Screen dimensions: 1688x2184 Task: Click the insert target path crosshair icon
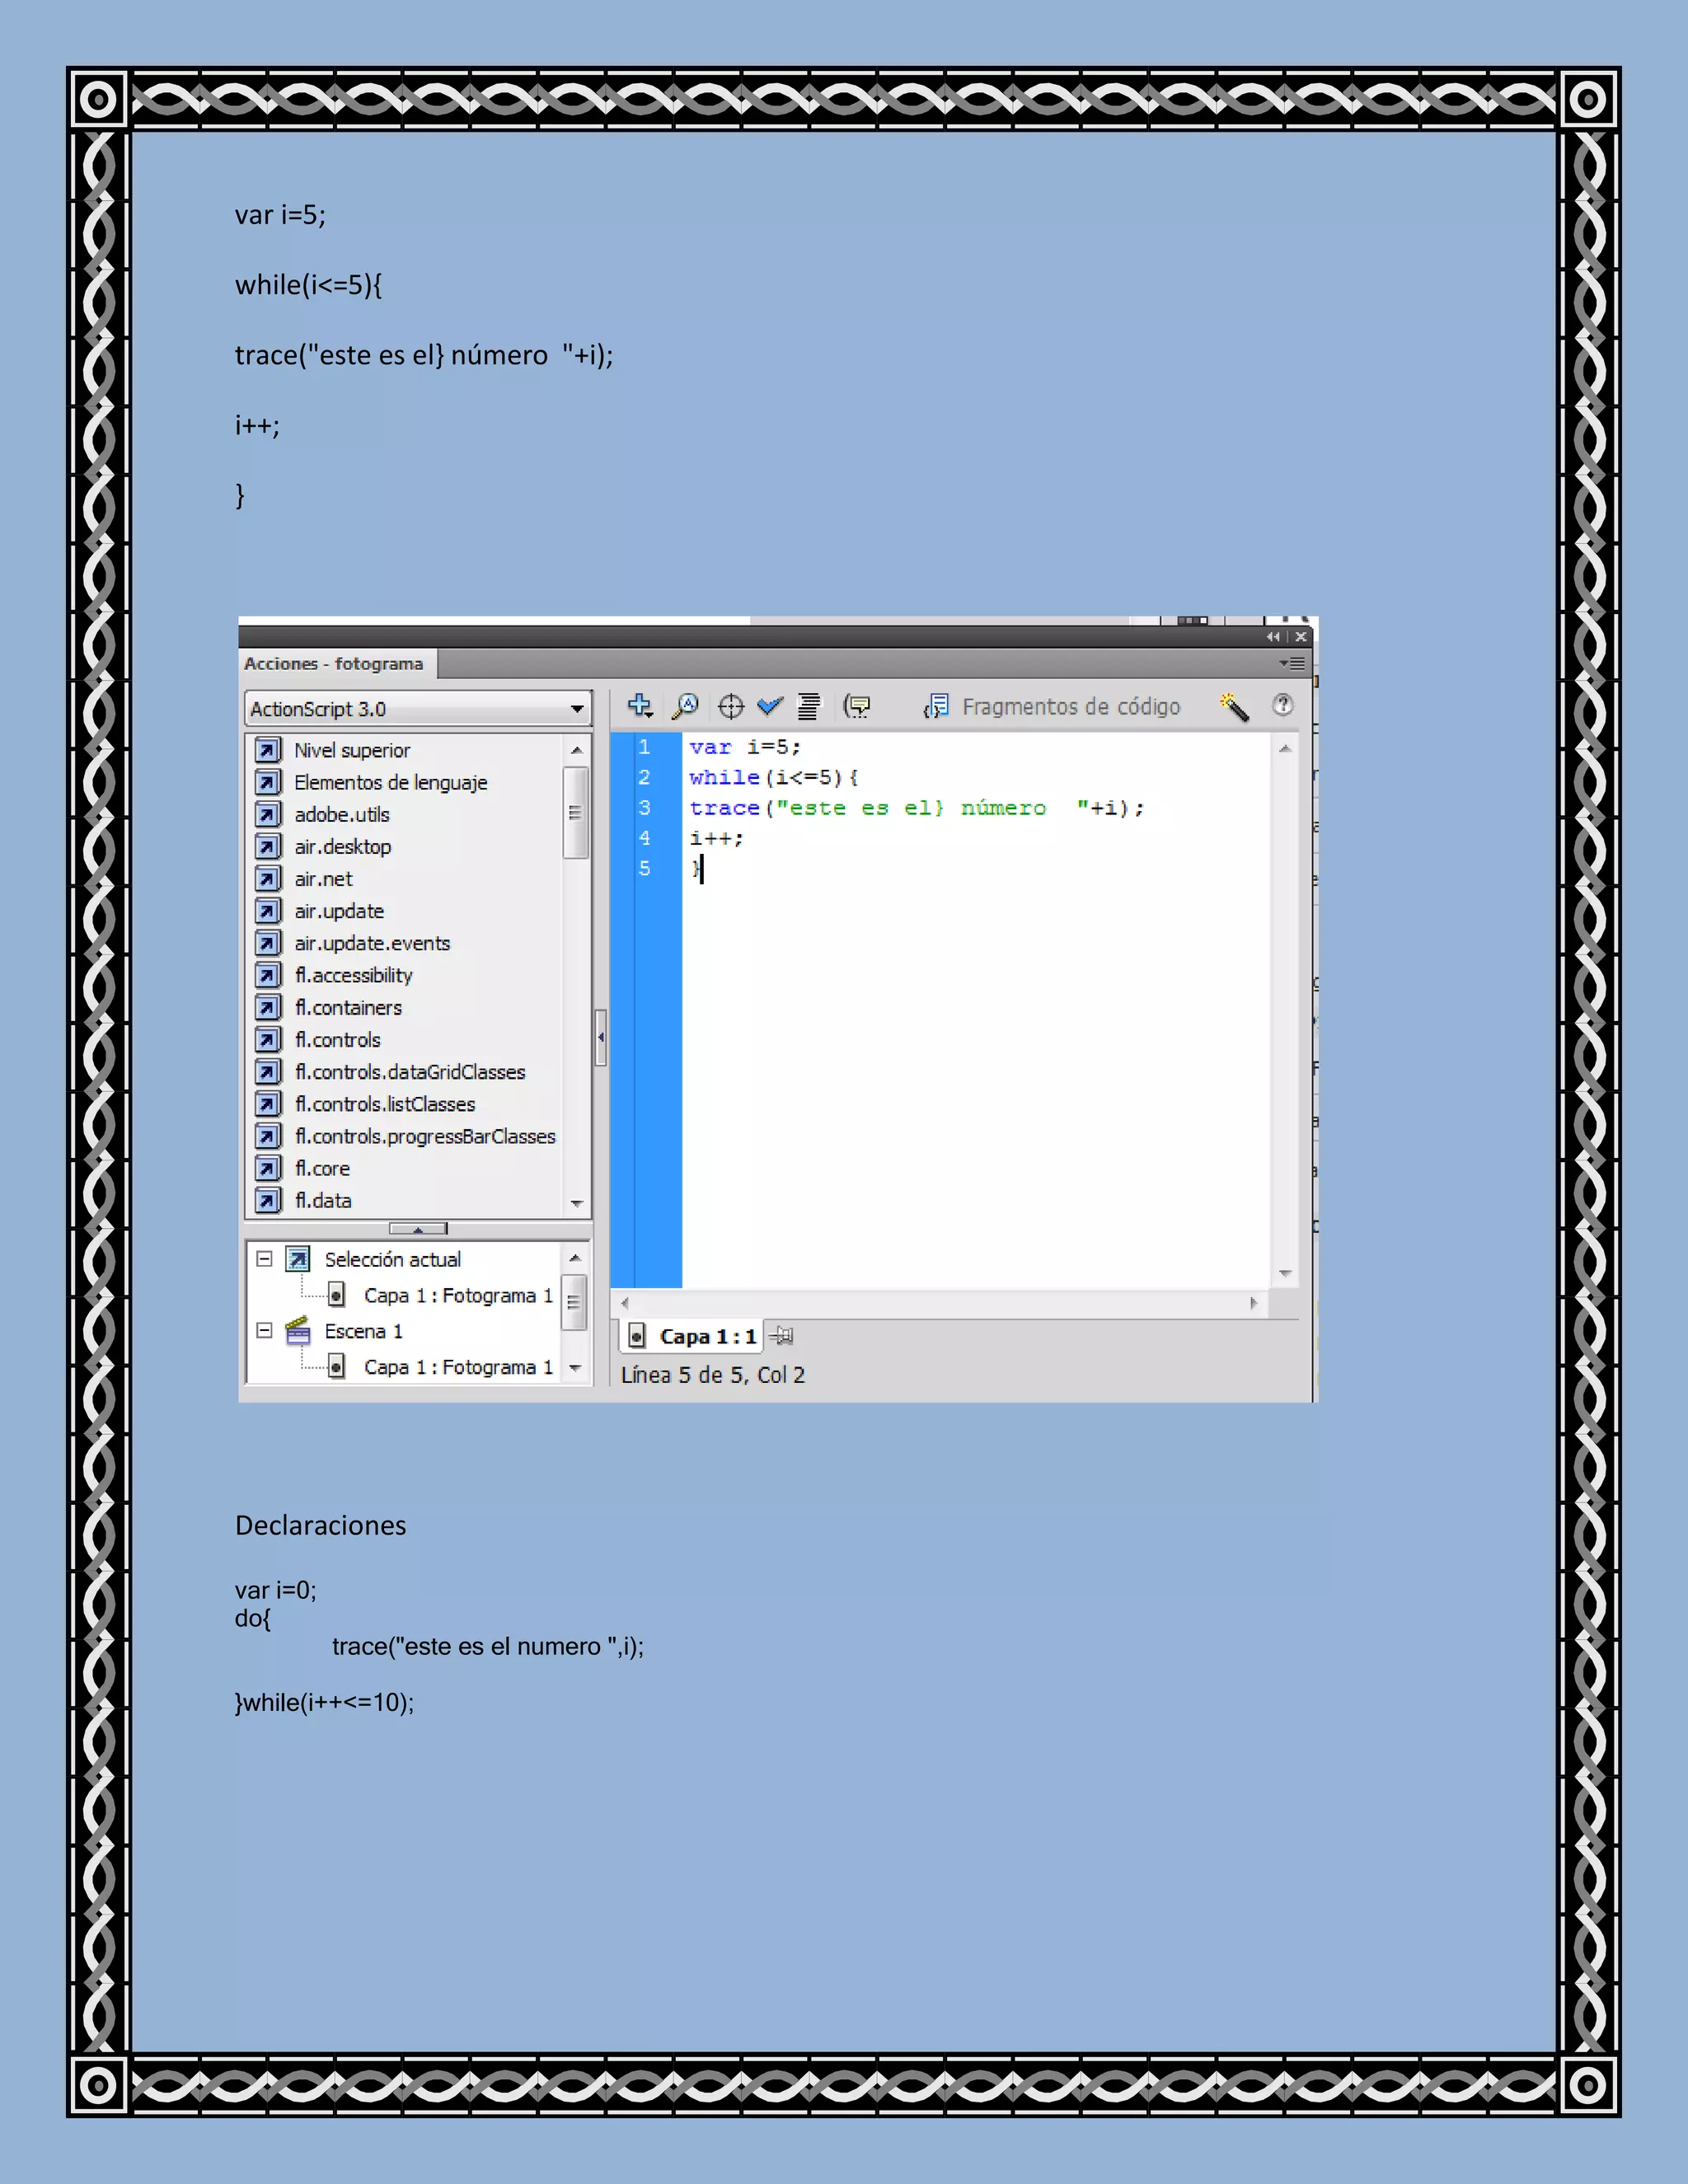[x=731, y=706]
